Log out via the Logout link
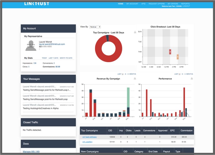This screenshot has width=215, height=155. click(x=186, y=6)
